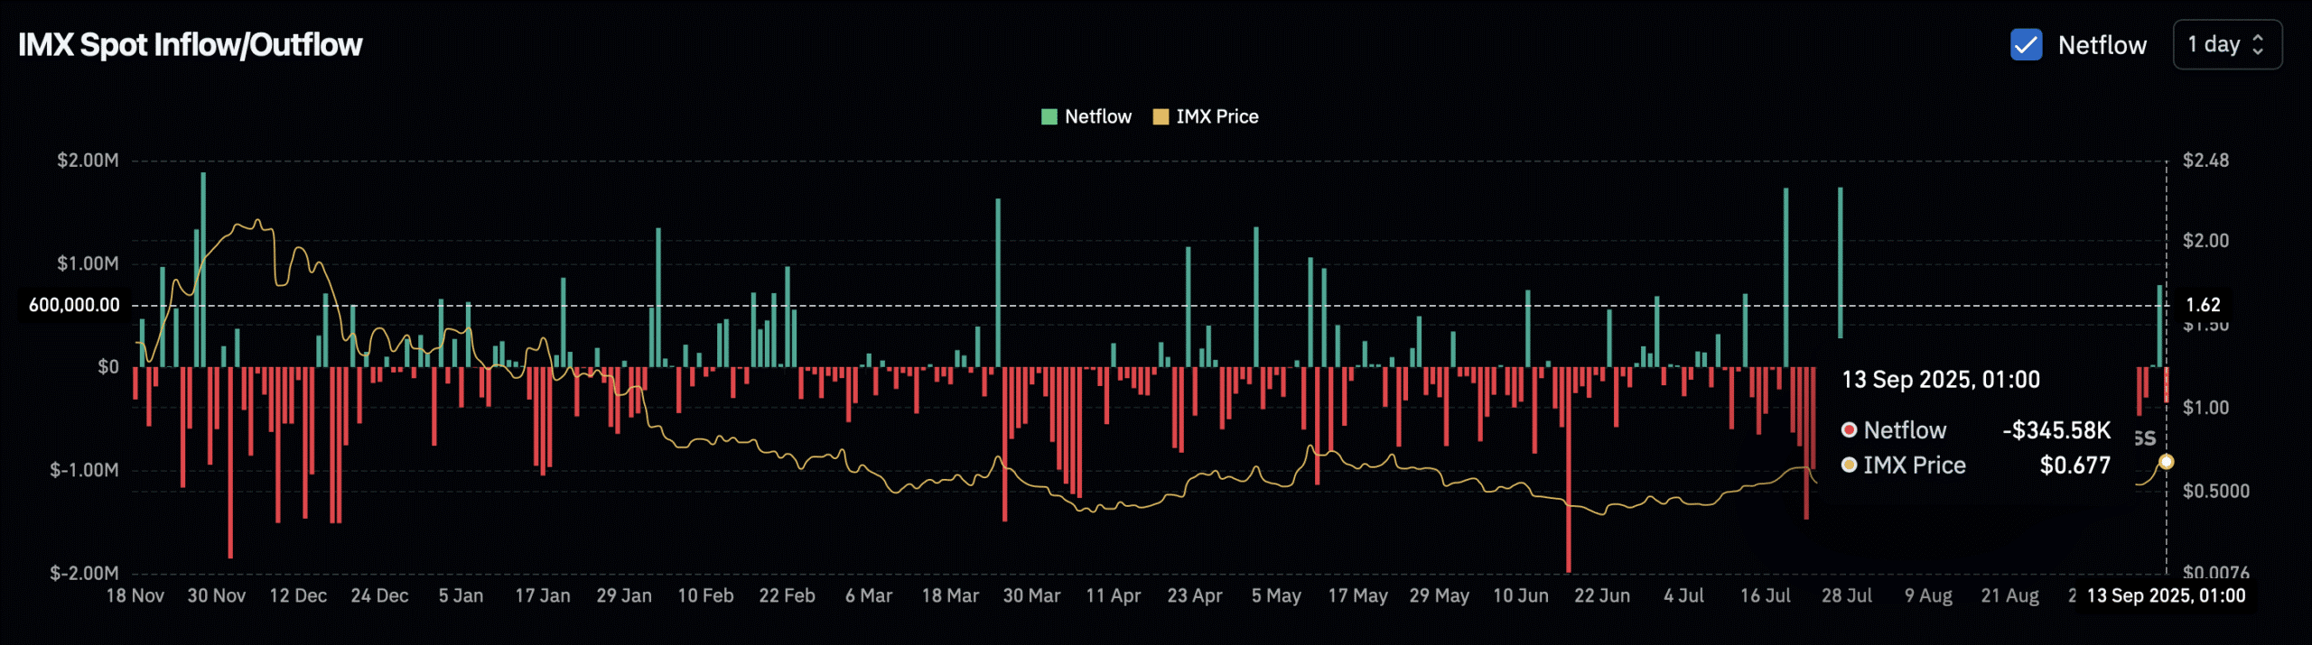Image resolution: width=2312 pixels, height=645 pixels.
Task: Click the deepest red outflow bar in mid-June
Action: pyautogui.click(x=1568, y=469)
